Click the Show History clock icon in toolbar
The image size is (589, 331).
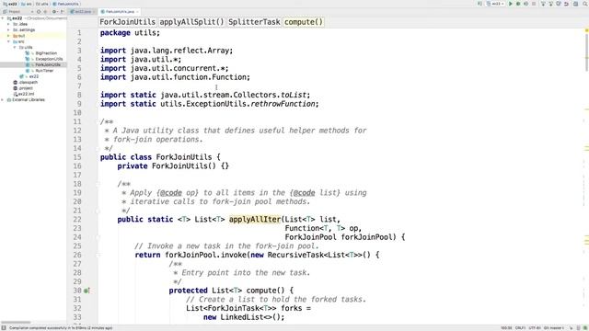point(559,4)
